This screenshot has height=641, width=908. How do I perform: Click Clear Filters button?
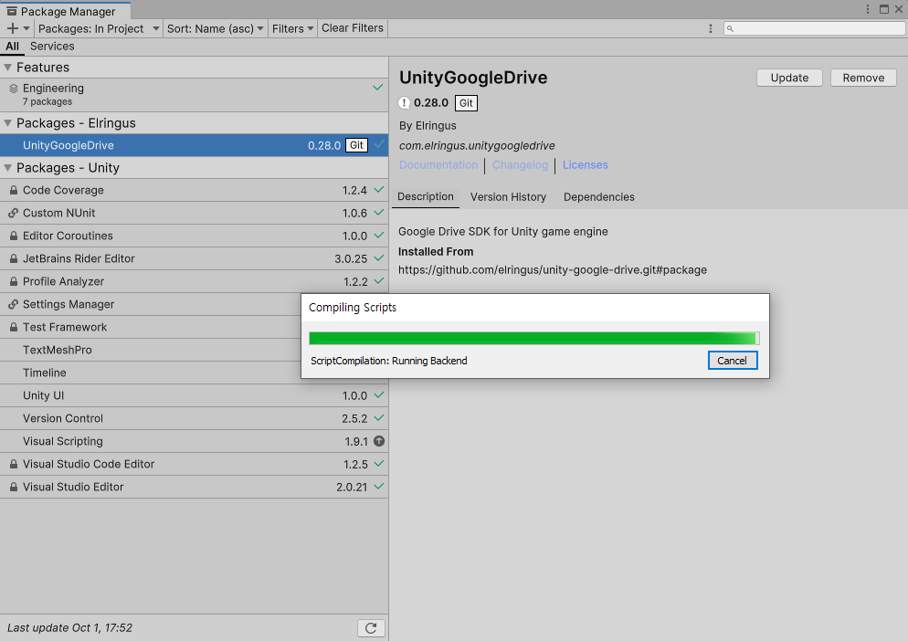click(352, 28)
